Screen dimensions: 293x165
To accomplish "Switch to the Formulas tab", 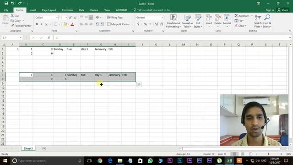I will [x=67, y=10].
